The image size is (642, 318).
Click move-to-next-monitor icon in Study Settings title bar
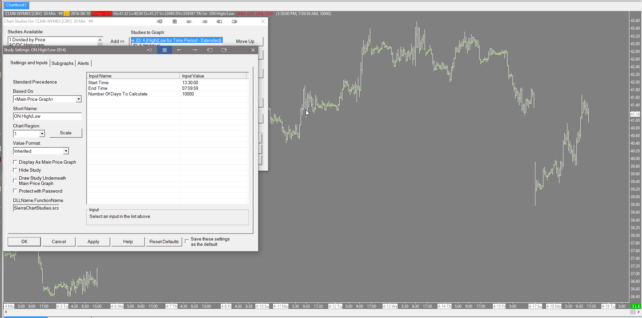(150, 50)
